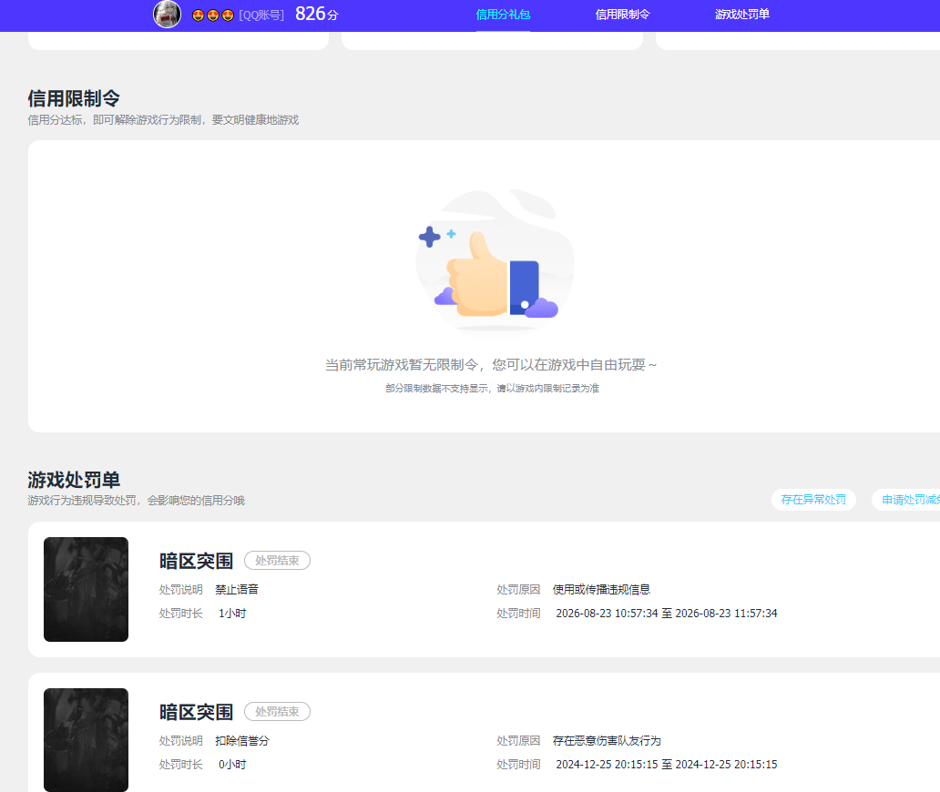Image resolution: width=940 pixels, height=792 pixels.
Task: Click the first heart-eyes emoji in nickname
Action: point(198,15)
